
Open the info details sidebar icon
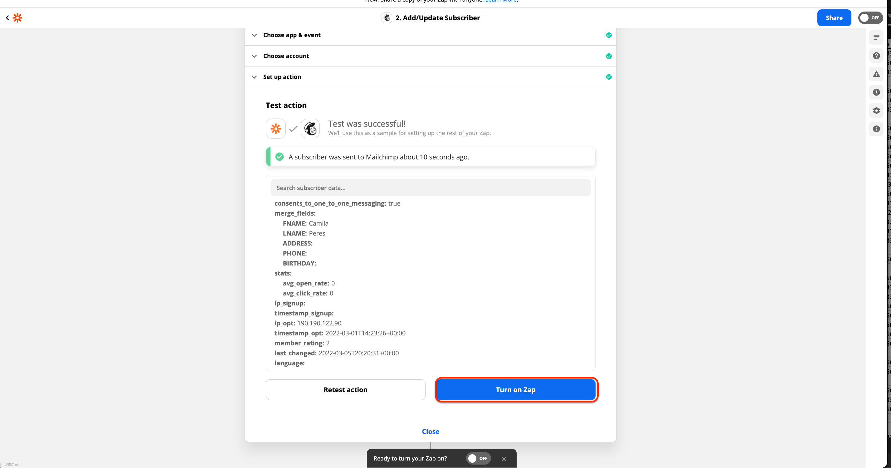(x=876, y=129)
